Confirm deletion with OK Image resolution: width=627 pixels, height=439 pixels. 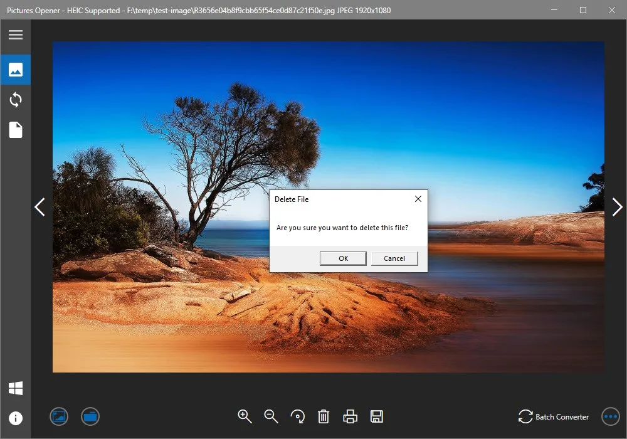(343, 258)
